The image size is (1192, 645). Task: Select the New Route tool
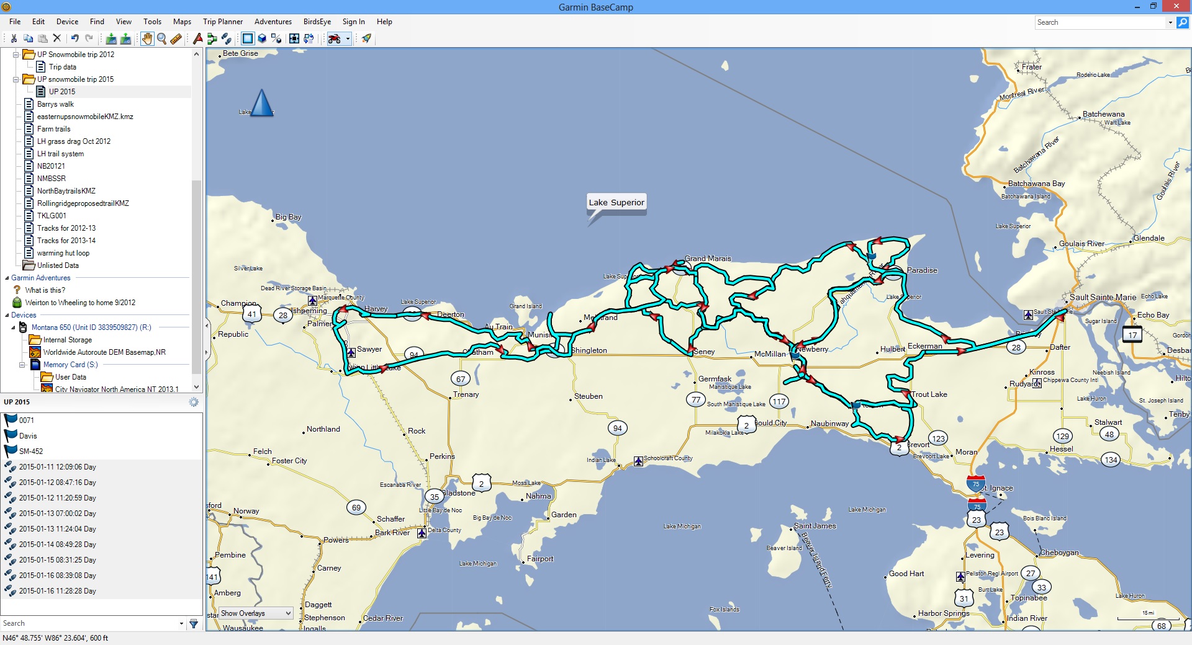(212, 38)
